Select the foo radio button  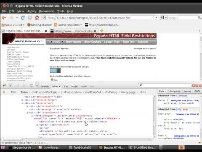52,80
